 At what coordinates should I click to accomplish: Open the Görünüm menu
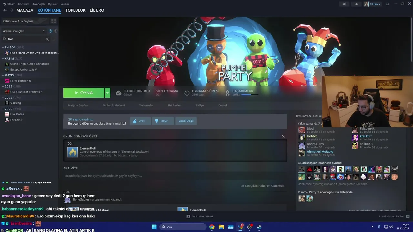24,4
